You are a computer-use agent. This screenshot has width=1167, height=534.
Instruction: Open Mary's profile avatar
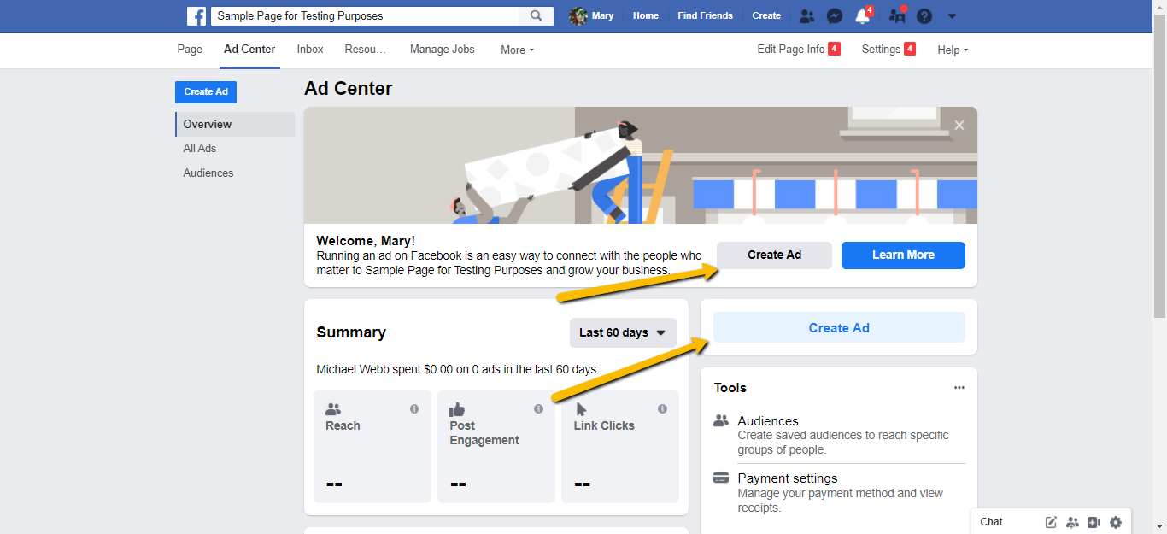578,15
